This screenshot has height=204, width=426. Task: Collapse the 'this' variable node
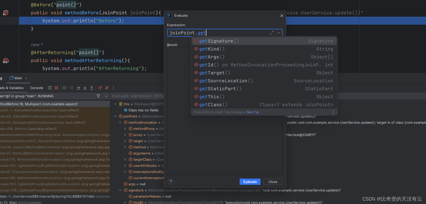(x=115, y=104)
